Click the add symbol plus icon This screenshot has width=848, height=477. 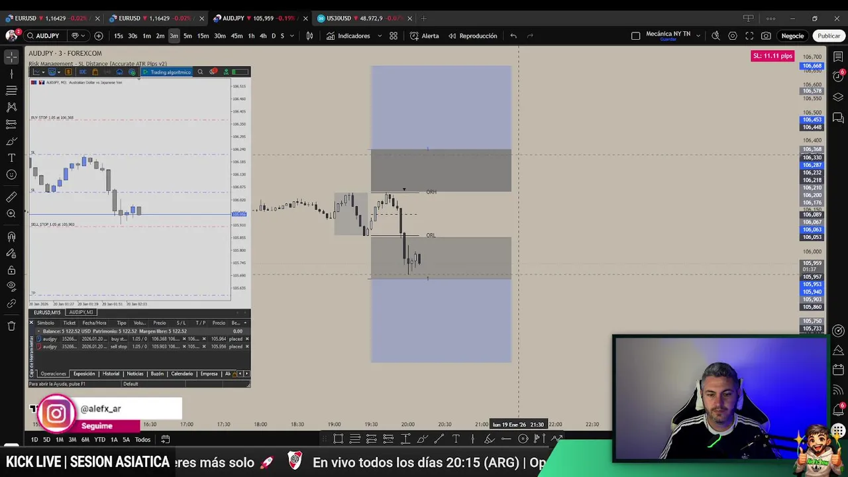pyautogui.click(x=99, y=36)
